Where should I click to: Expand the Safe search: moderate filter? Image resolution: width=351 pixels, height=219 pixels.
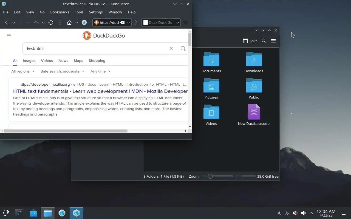(63, 71)
